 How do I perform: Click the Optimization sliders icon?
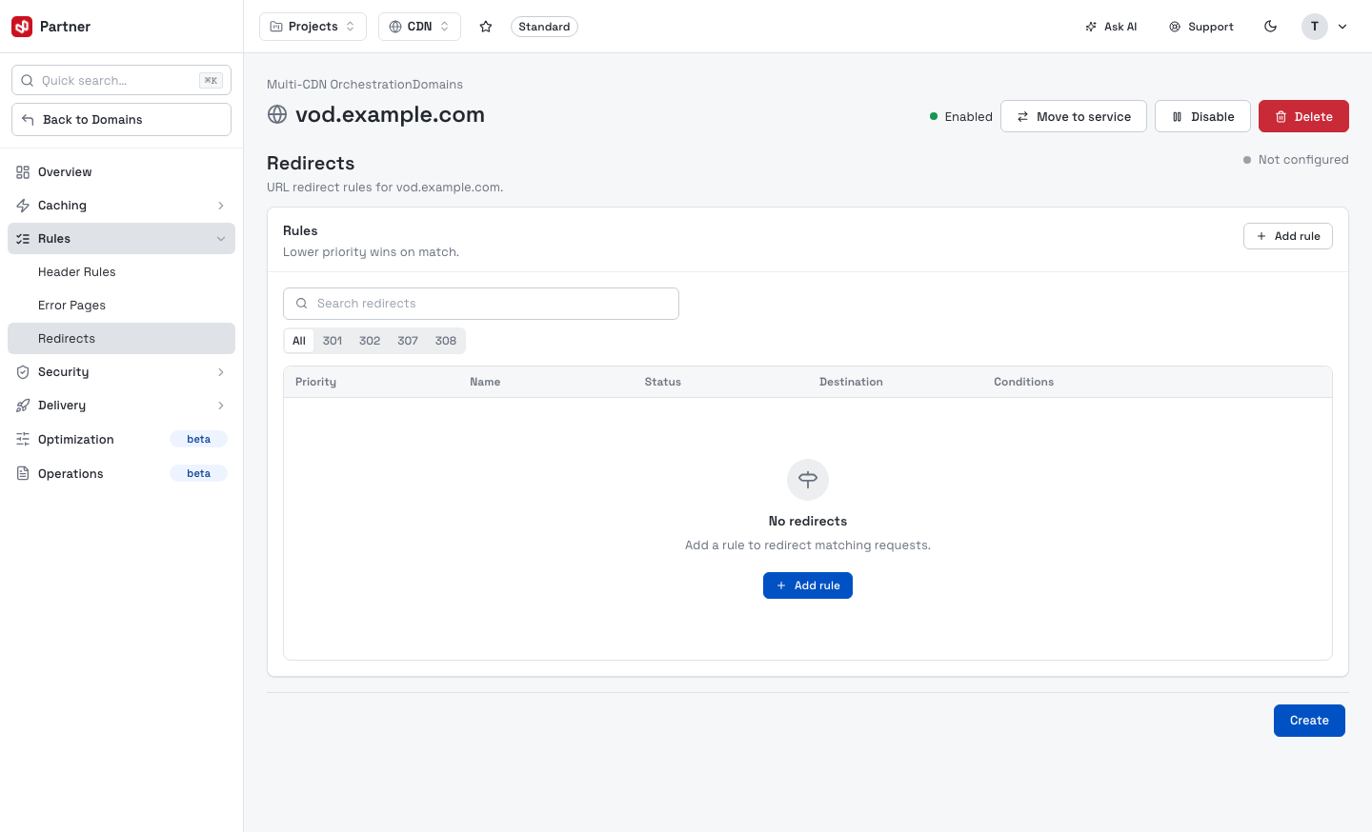point(23,439)
